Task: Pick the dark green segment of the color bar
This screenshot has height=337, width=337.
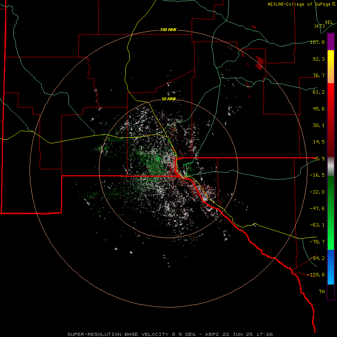Action: coord(331,191)
